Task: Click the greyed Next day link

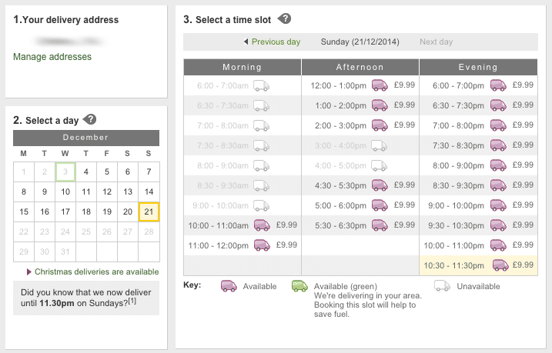Action: coord(436,42)
